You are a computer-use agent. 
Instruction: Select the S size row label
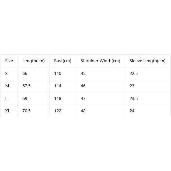(x=6, y=74)
